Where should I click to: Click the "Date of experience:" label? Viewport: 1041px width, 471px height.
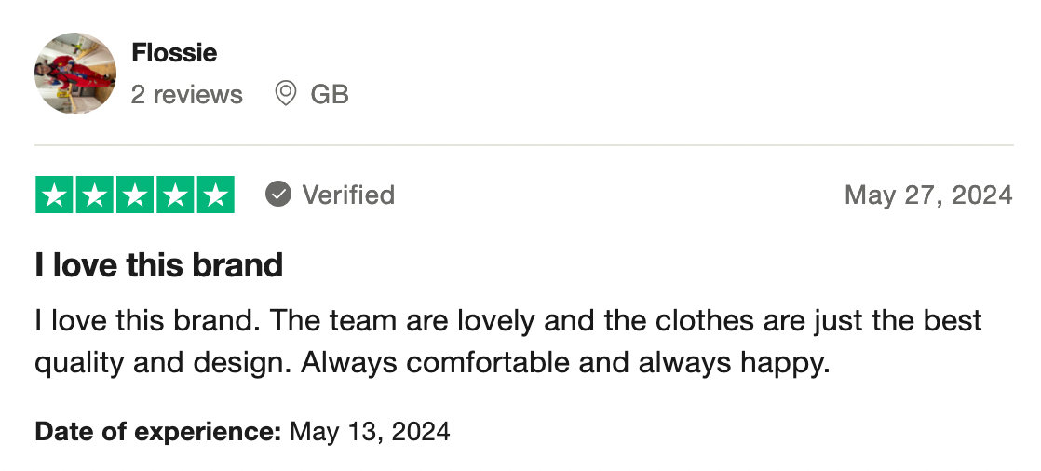(158, 432)
